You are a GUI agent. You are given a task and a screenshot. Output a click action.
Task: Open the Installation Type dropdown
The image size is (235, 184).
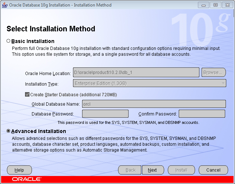point(150,83)
